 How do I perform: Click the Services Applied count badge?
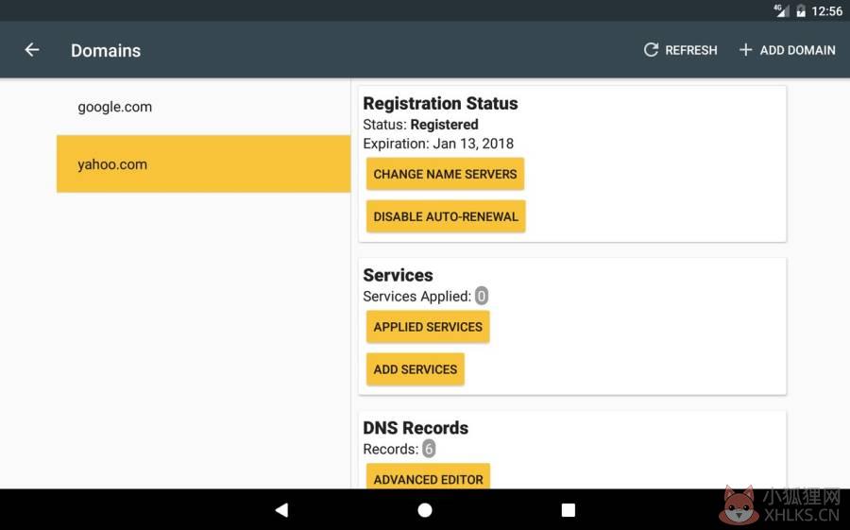tap(482, 297)
